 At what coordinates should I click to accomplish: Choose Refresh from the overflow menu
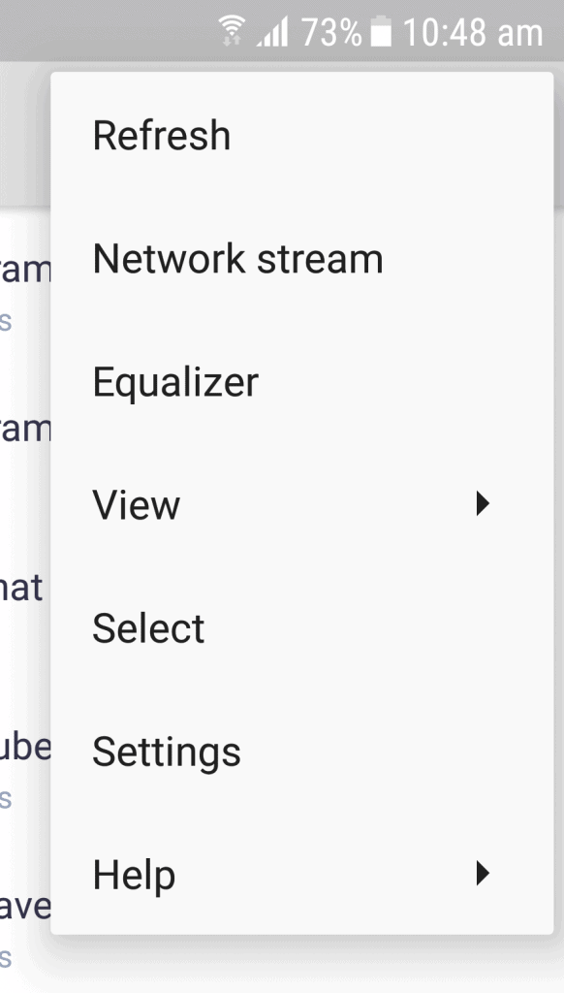click(302, 135)
